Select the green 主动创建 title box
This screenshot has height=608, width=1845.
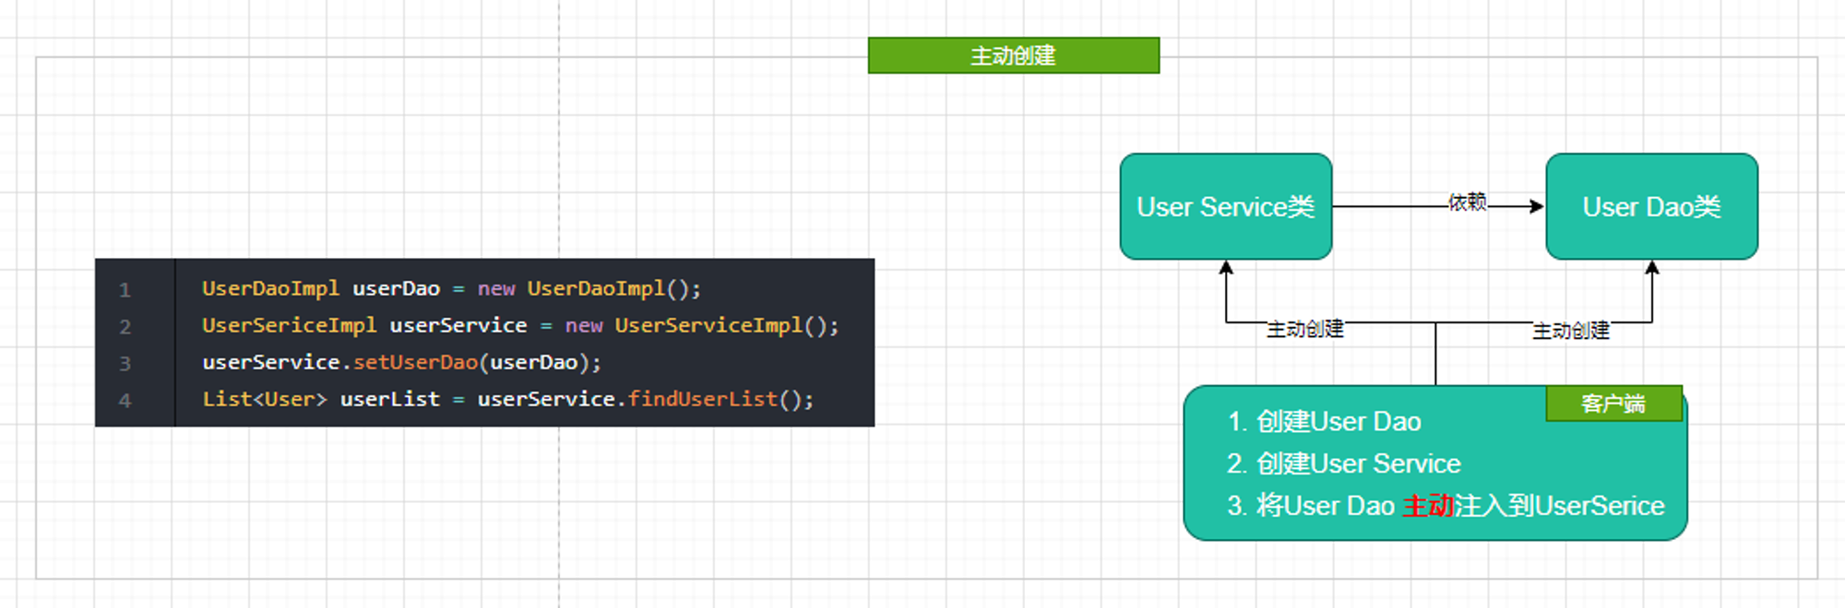tap(1013, 55)
